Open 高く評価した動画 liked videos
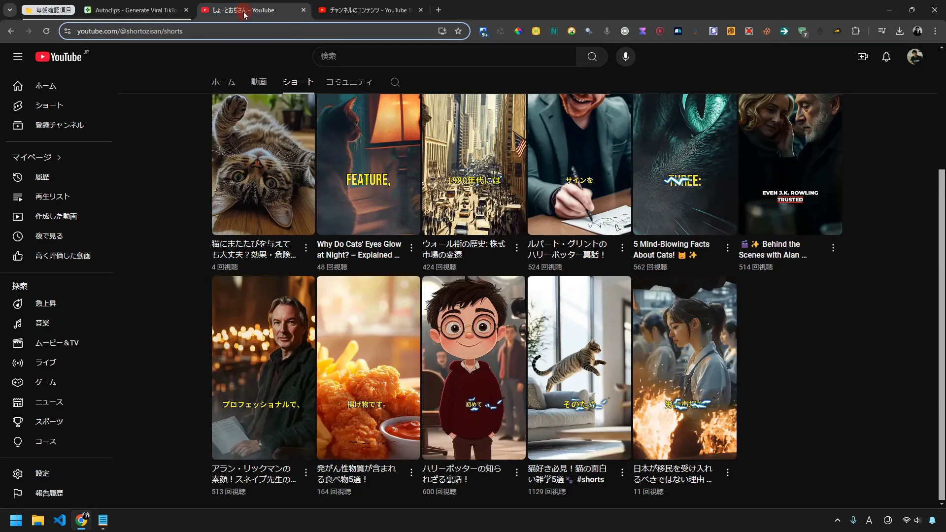The image size is (946, 532). click(x=59, y=256)
